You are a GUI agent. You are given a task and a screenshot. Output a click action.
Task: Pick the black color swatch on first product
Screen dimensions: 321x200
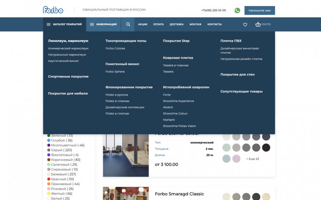click(x=266, y=148)
